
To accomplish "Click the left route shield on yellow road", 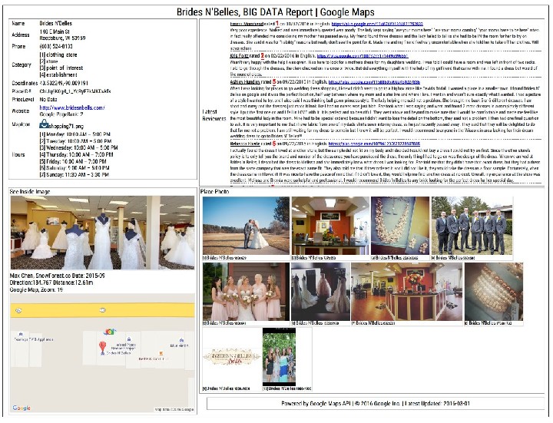I will [x=19, y=311].
